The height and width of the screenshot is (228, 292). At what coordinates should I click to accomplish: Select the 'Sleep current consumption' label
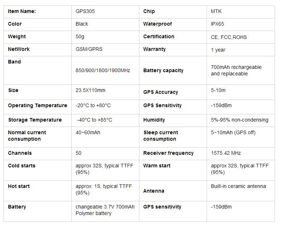[x=161, y=136]
